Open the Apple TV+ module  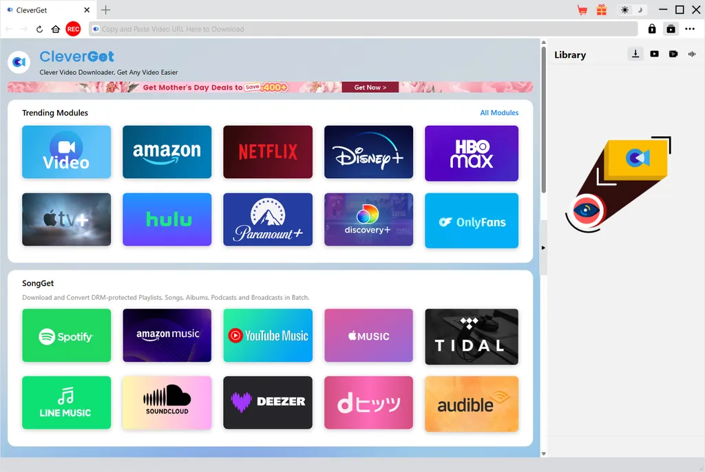point(67,219)
